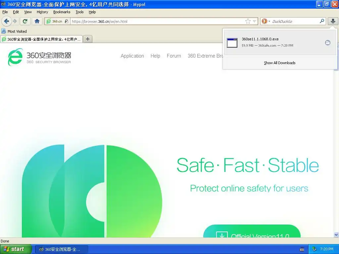
Task: Click the Most Visited bookmarks icon
Action: point(3,31)
